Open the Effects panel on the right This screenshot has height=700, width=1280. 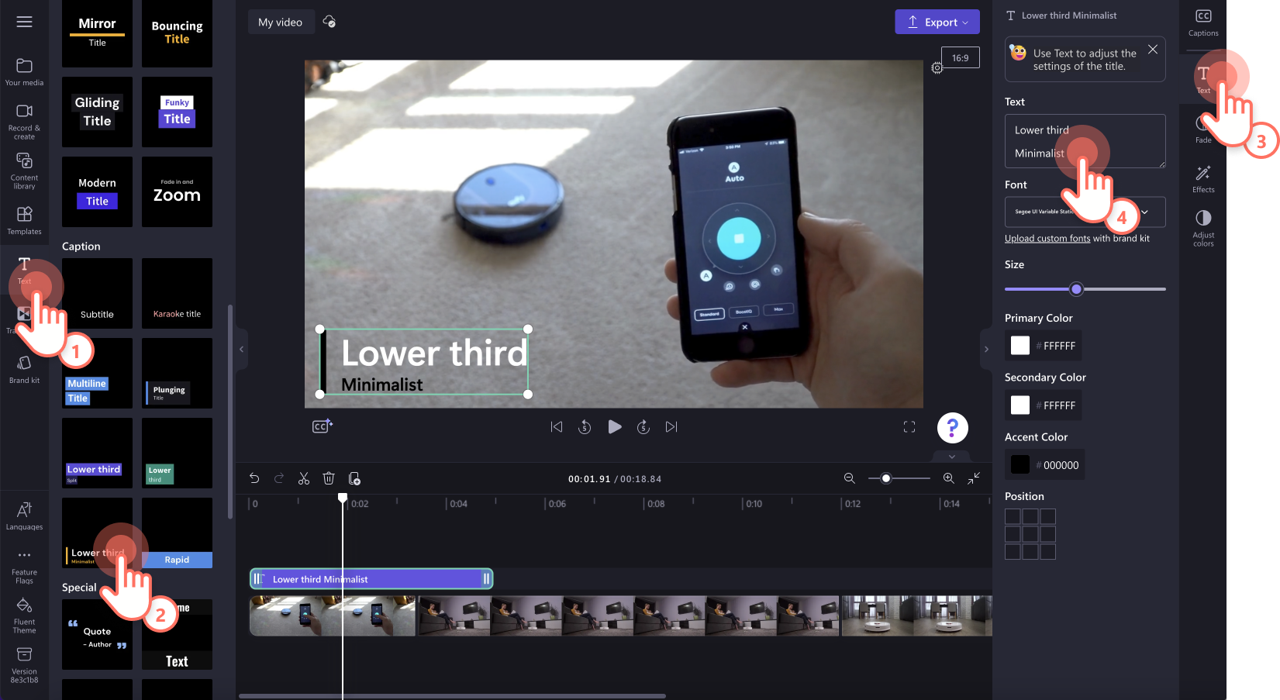[x=1203, y=178]
